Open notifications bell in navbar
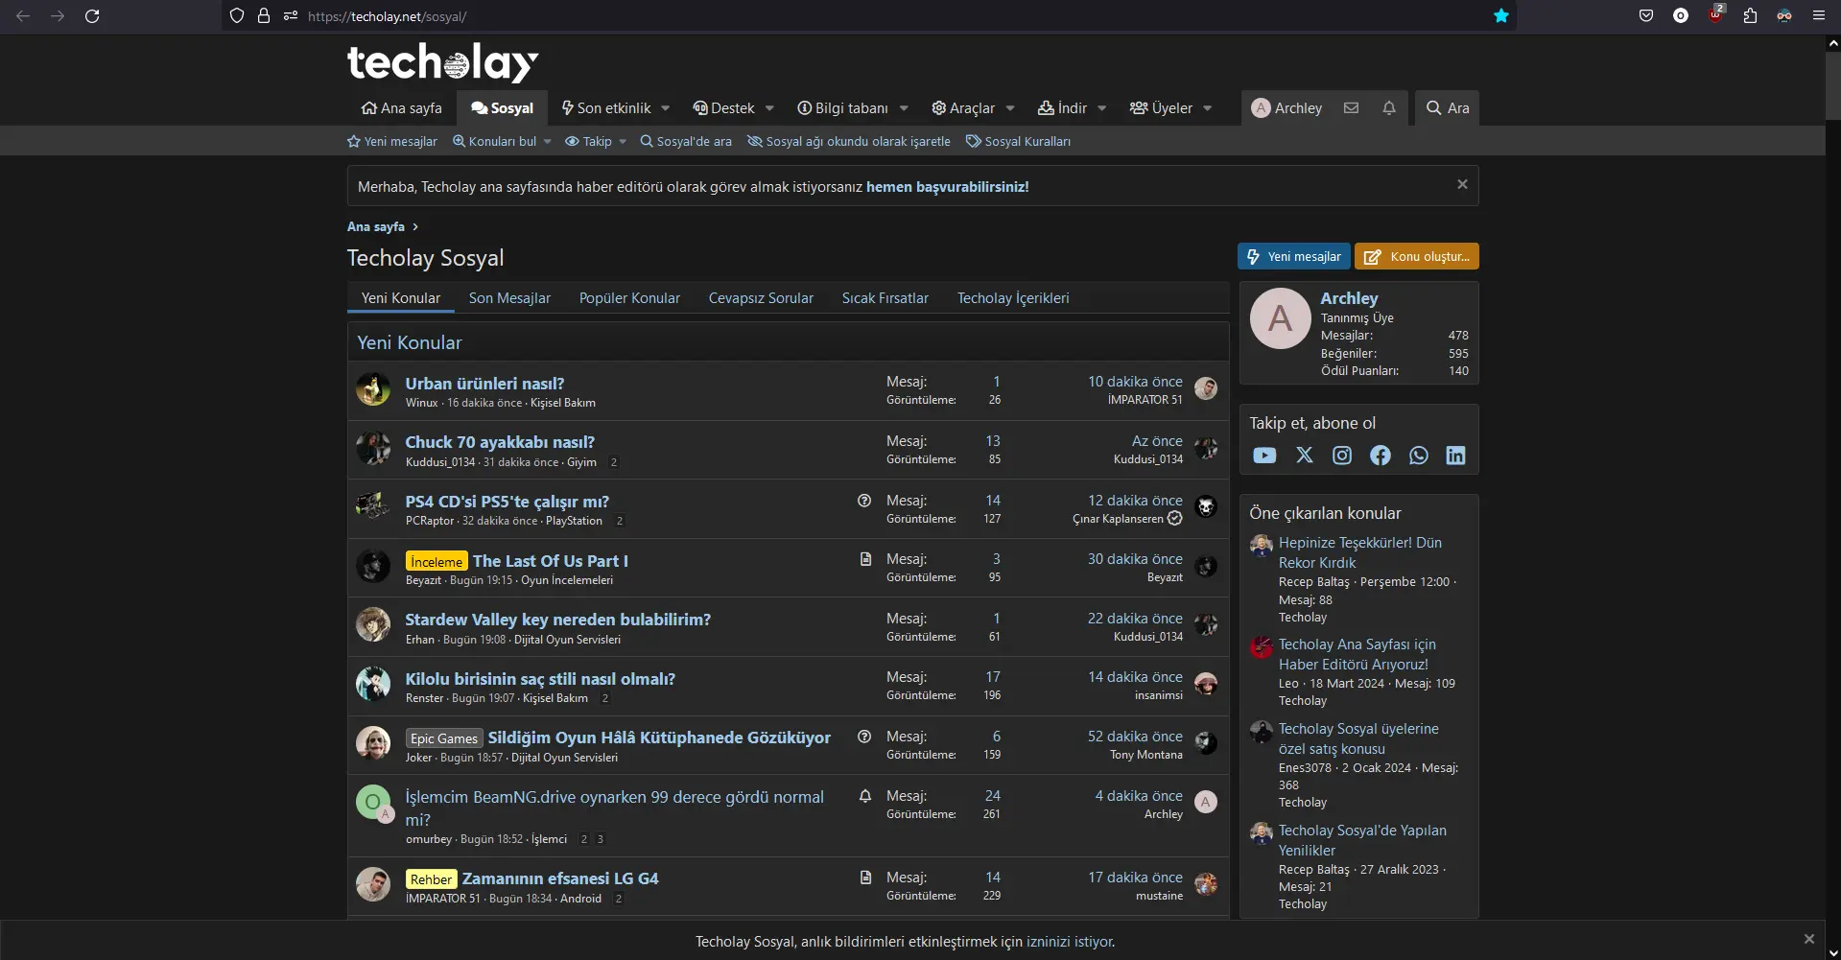1841x960 pixels. click(x=1389, y=107)
